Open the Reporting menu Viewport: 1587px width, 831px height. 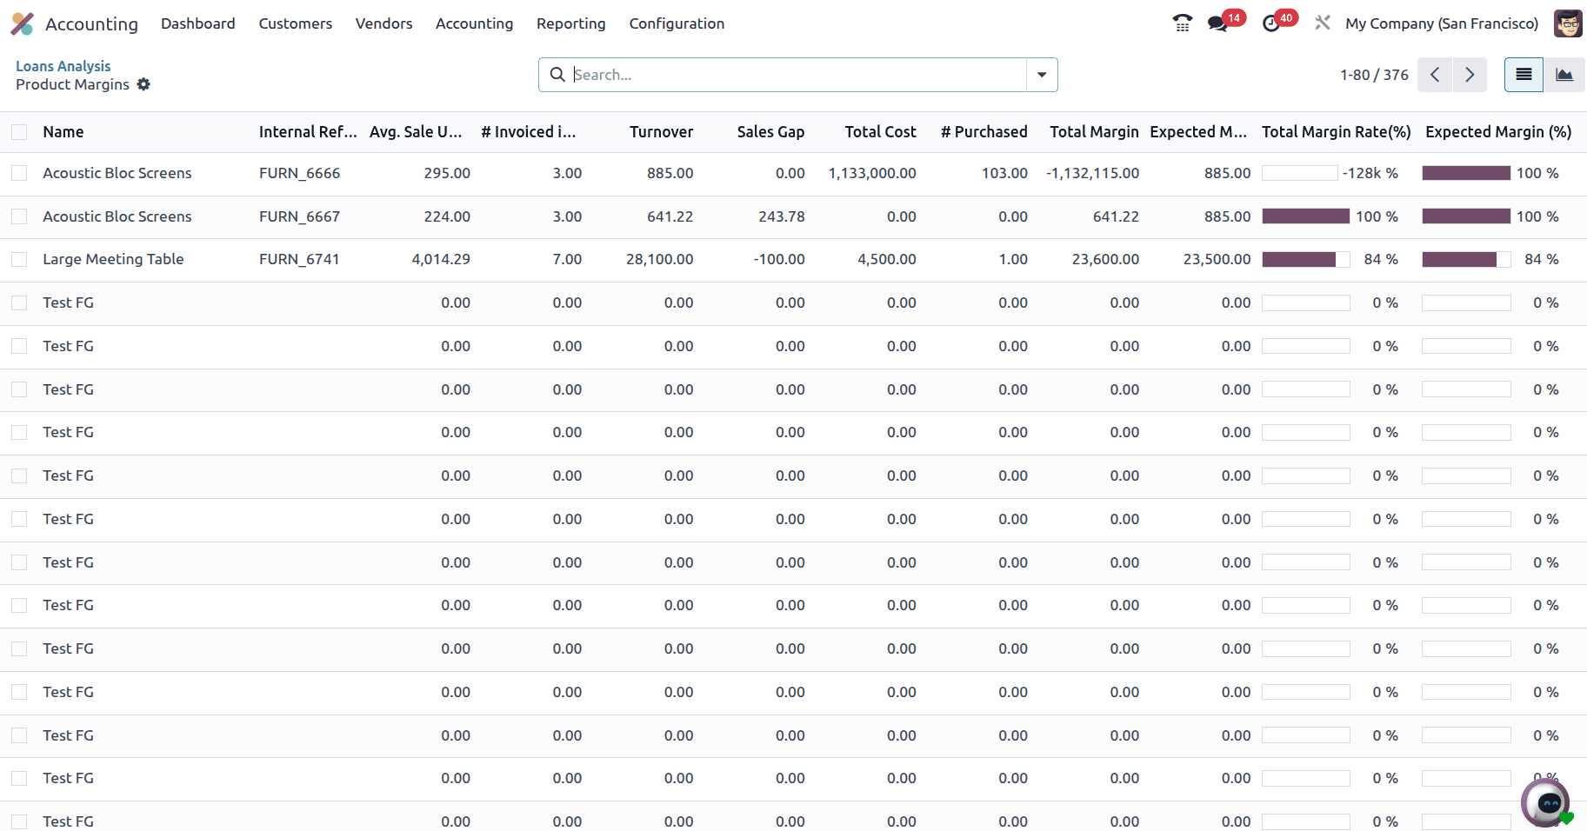570,23
